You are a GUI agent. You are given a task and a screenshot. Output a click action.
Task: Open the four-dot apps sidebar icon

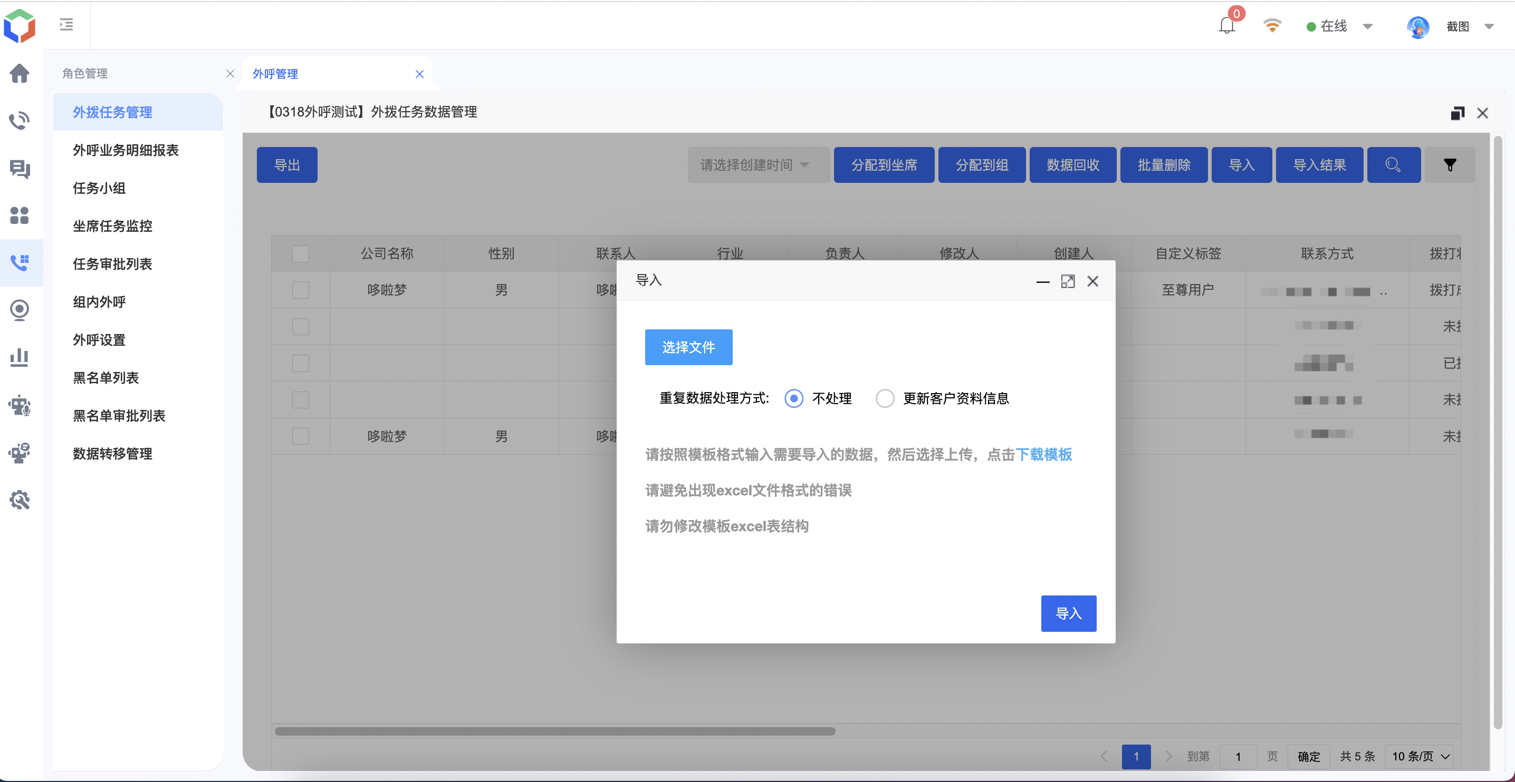tap(20, 216)
